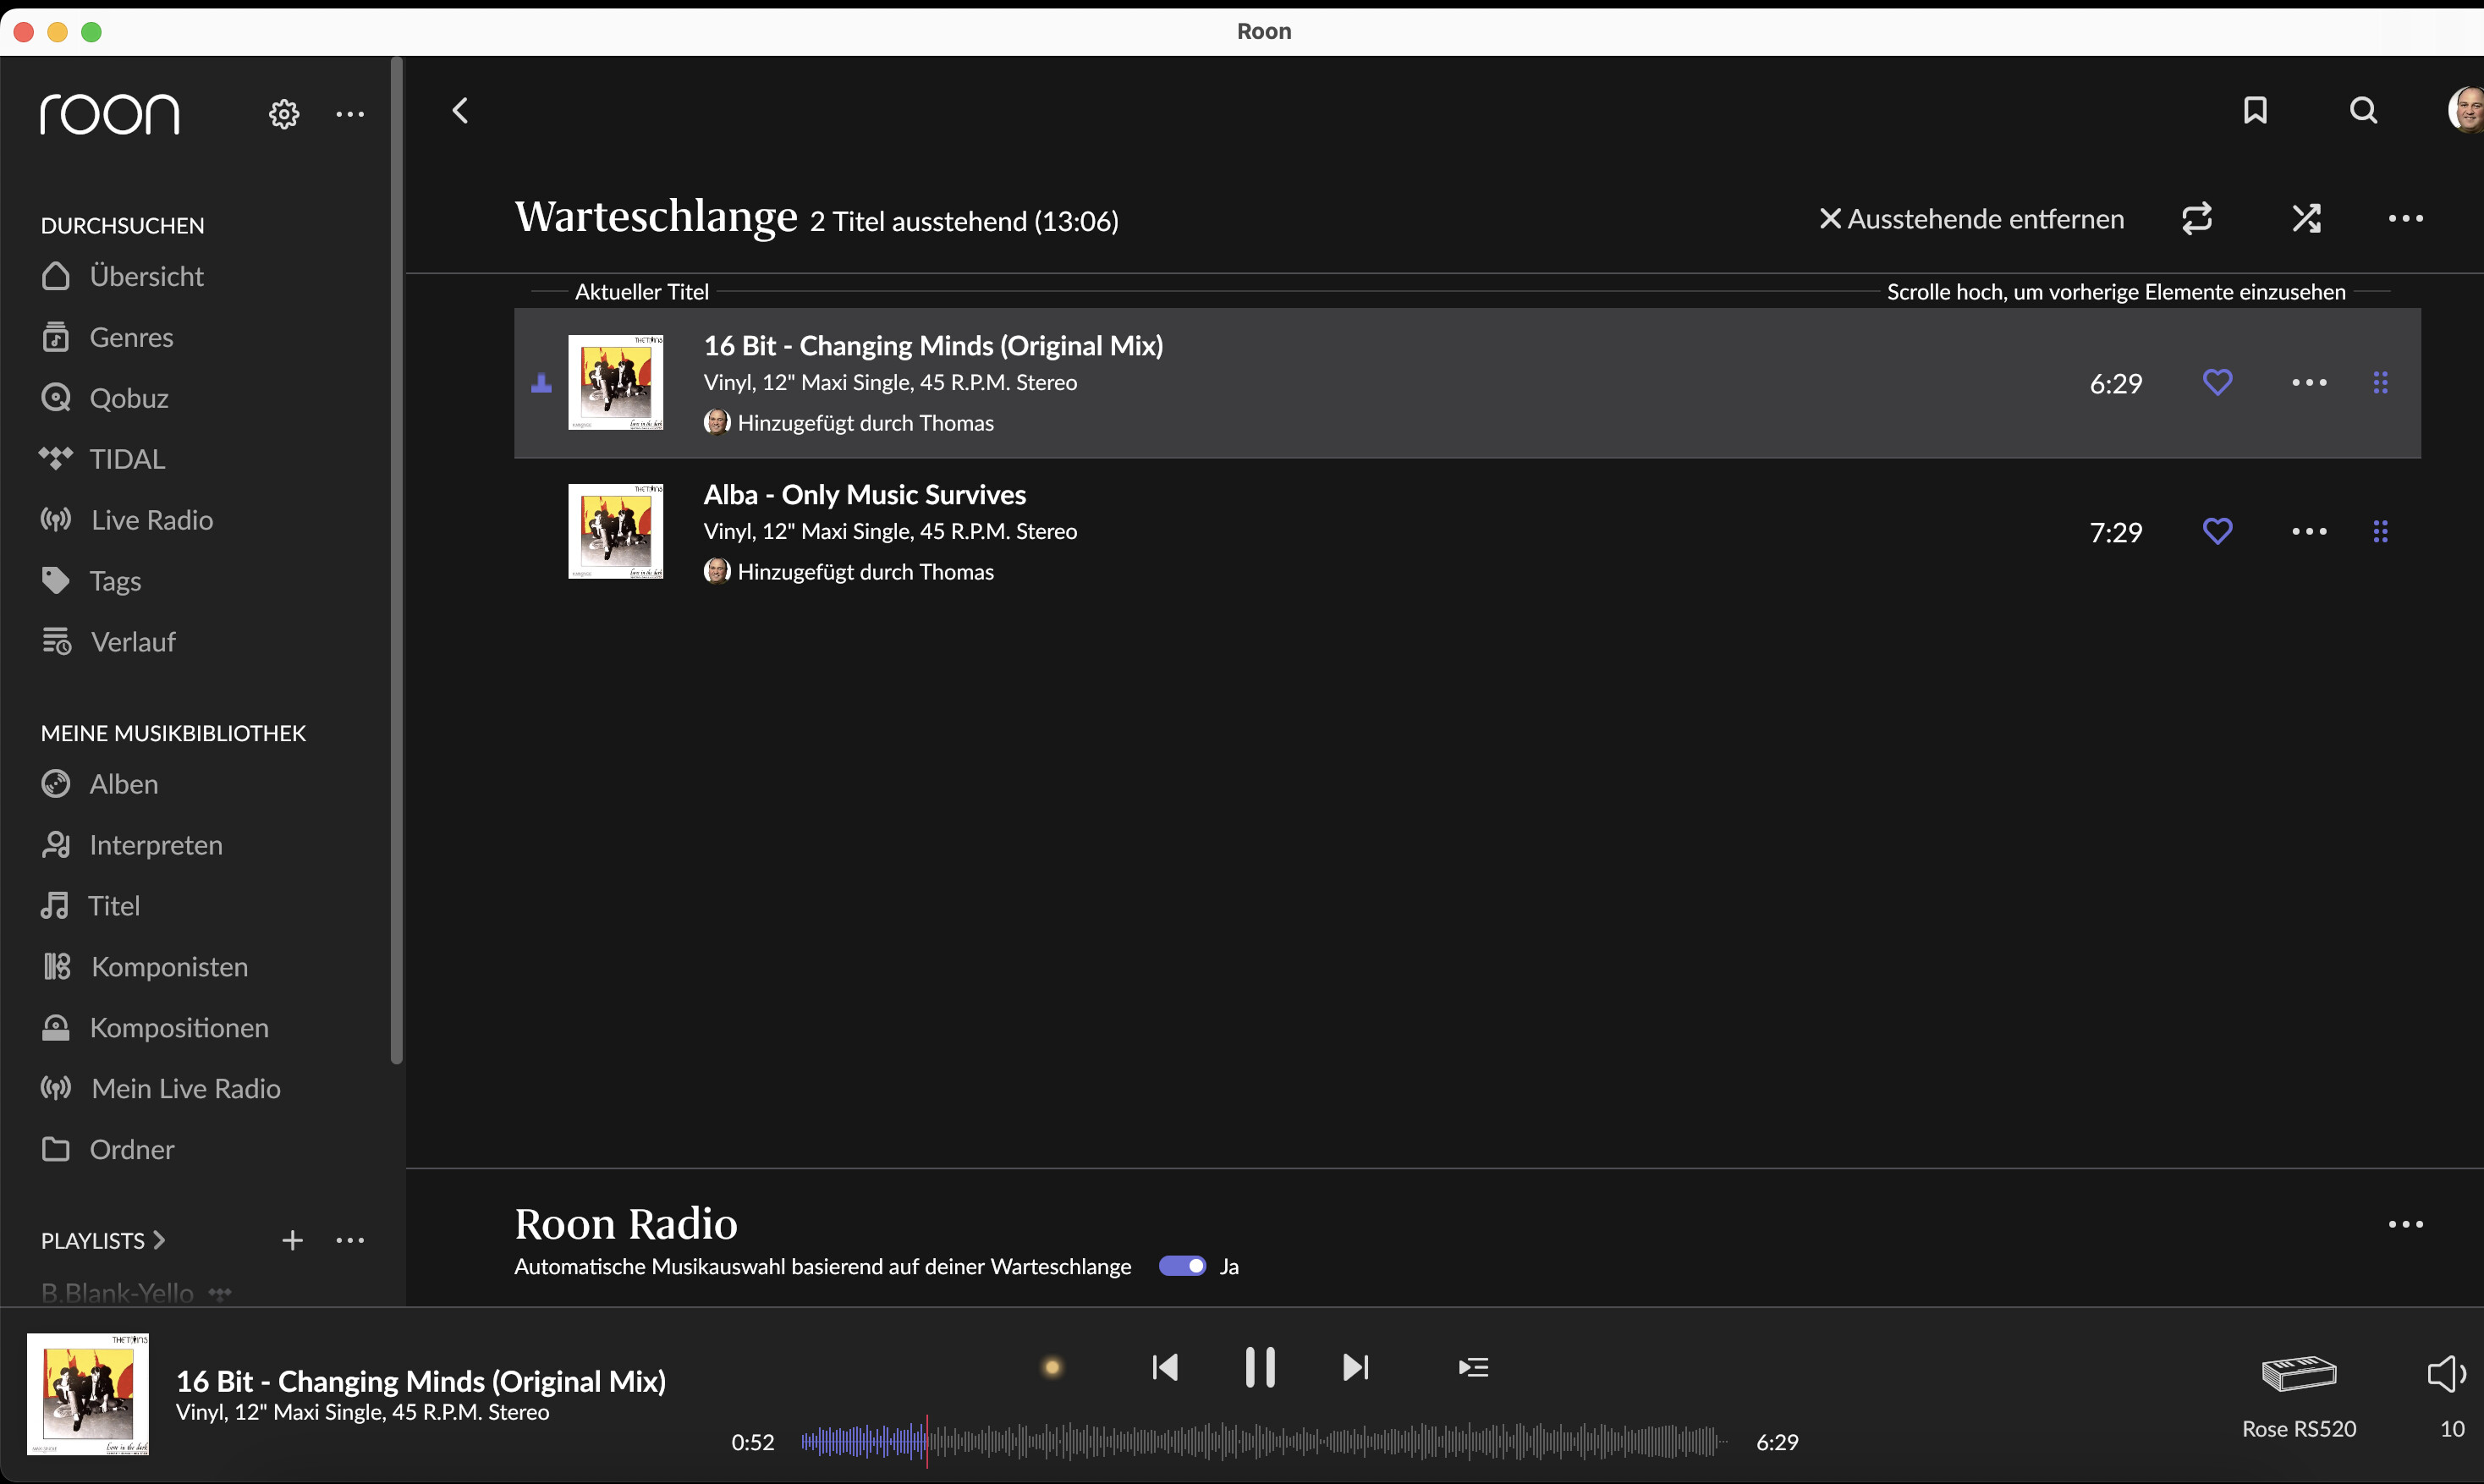This screenshot has height=1484, width=2484.
Task: Go to TIDAL in sidebar
Action: click(x=127, y=459)
